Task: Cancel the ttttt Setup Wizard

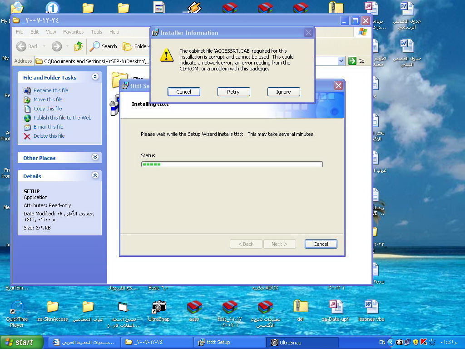Action: 321,244
